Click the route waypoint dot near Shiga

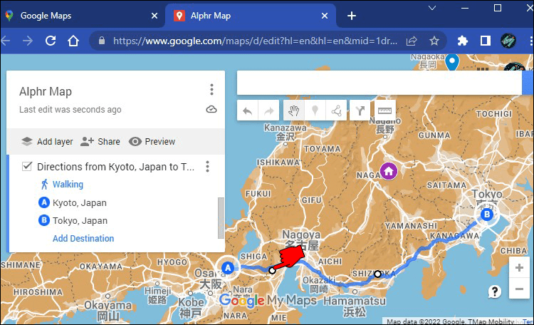tap(272, 271)
